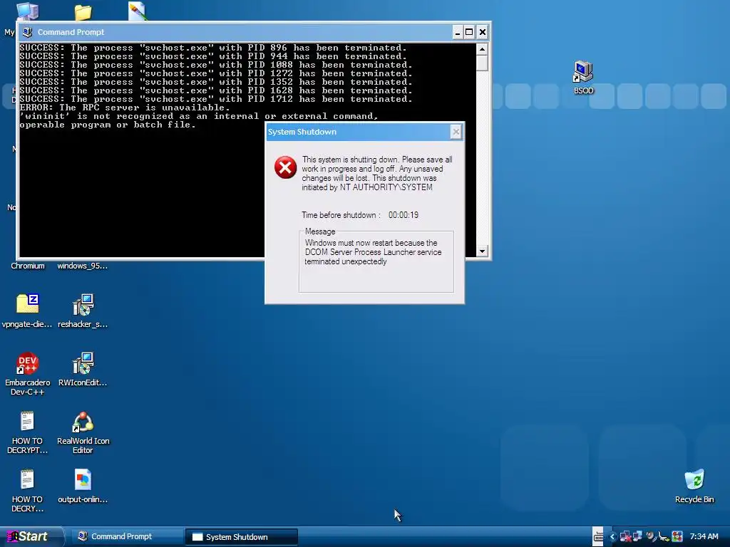This screenshot has width=730, height=547.
Task: Select the reshacker_s... setup icon
Action: point(83,304)
